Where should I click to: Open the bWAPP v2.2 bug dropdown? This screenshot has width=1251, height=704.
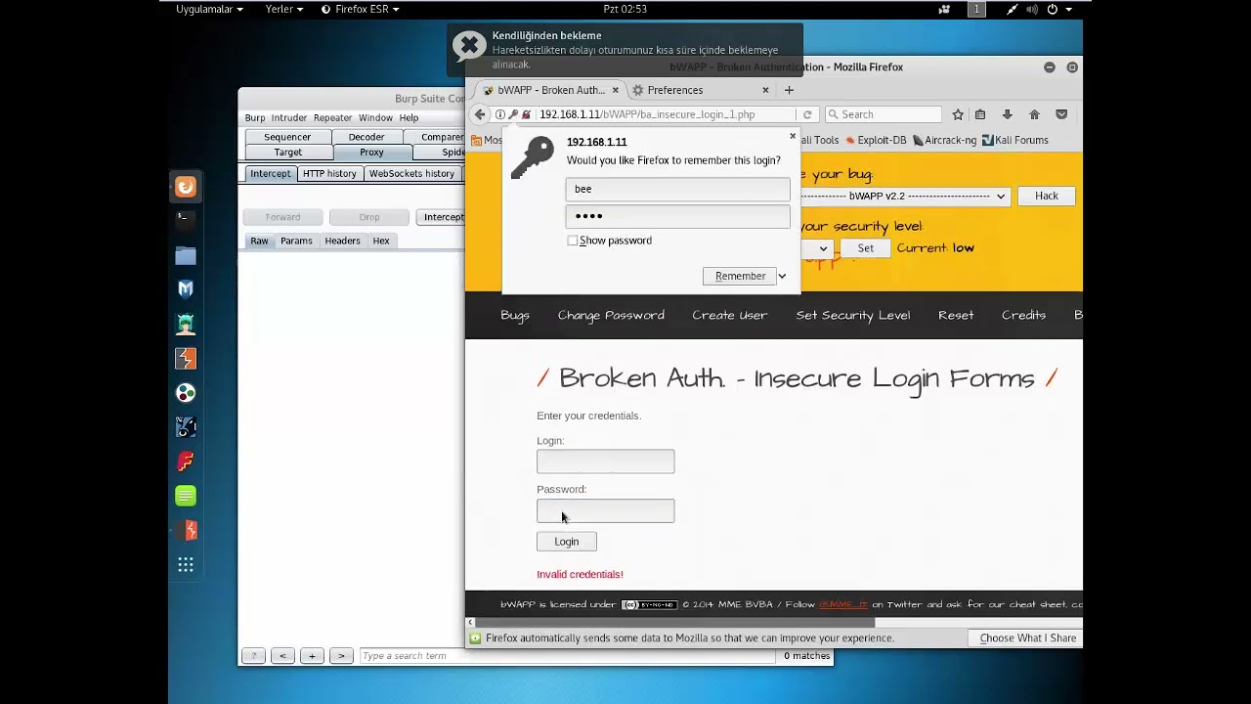904,196
